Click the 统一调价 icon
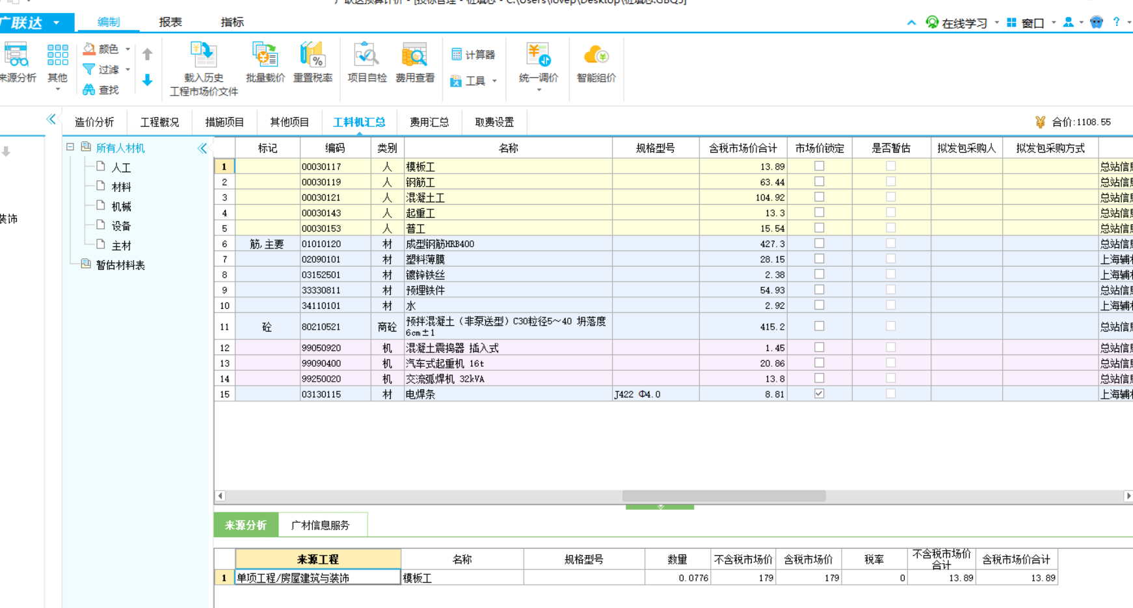The image size is (1133, 608). coord(539,55)
